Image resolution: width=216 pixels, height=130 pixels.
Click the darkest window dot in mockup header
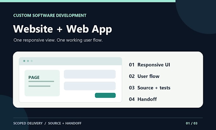[24, 61]
